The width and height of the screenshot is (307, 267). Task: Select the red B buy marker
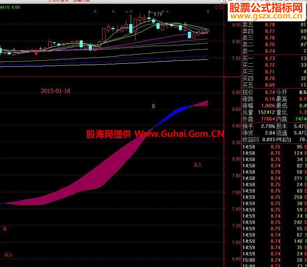coord(5,229)
